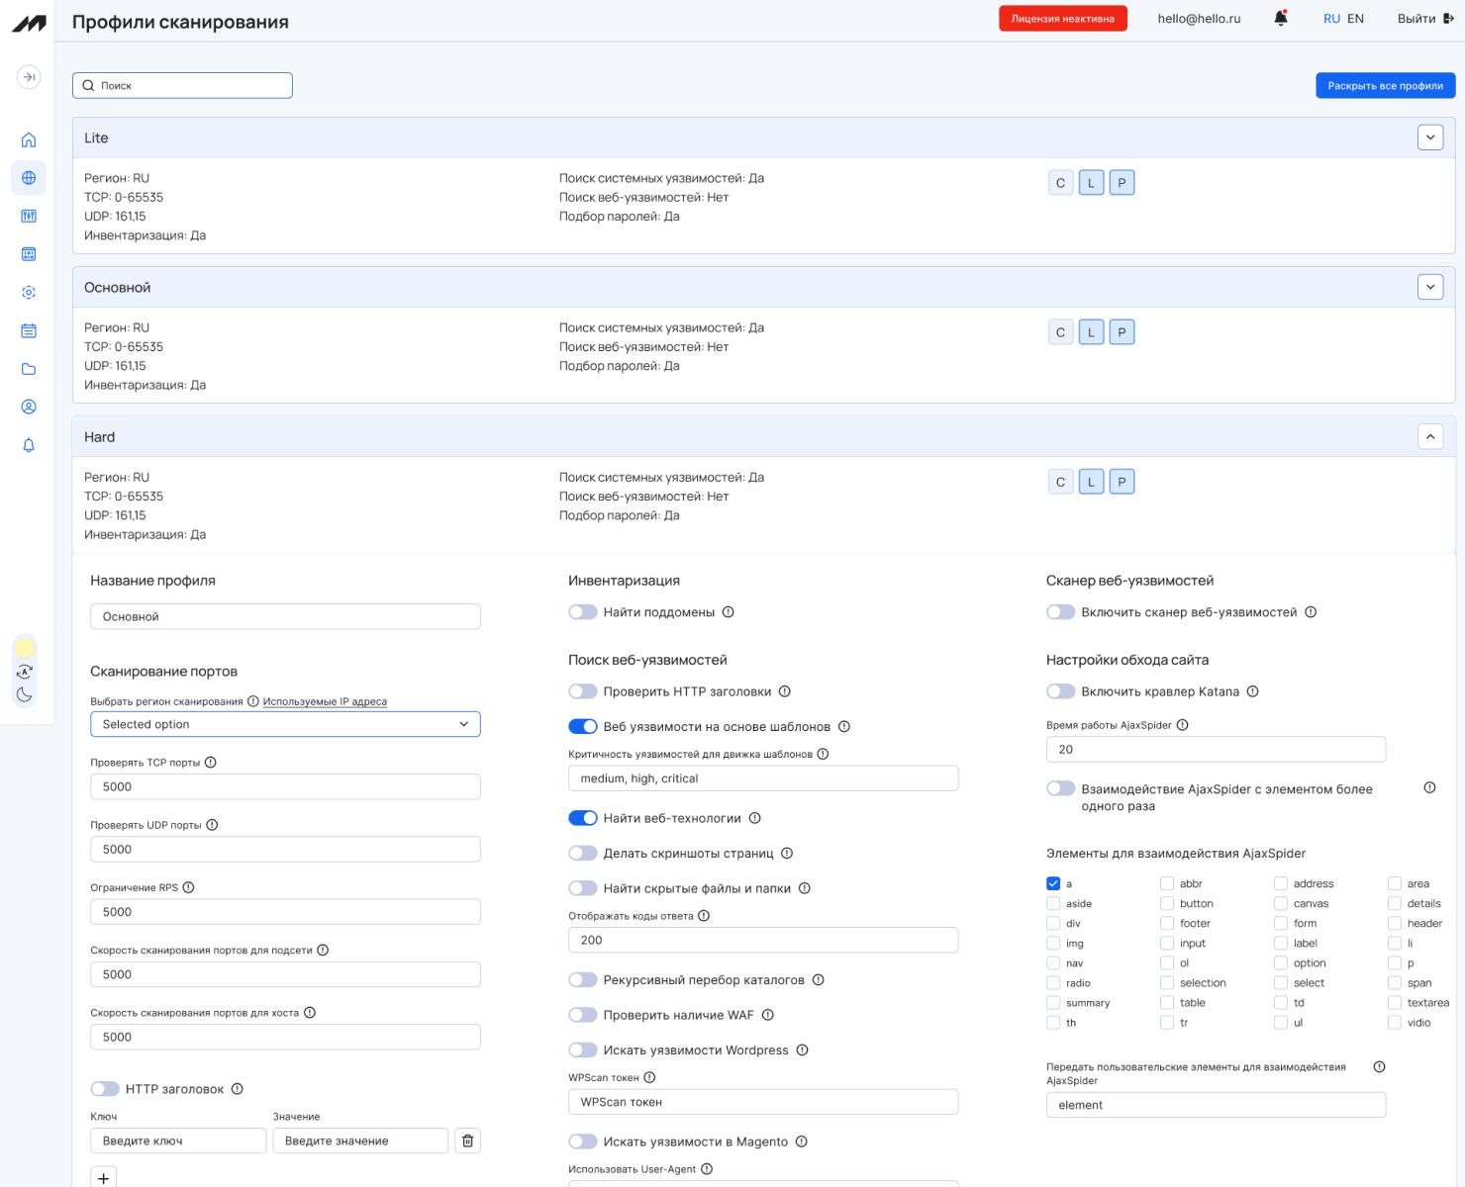Screen dimensions: 1465x1187
Task: Turn off Найти веб-технологии toggle
Action: (583, 818)
